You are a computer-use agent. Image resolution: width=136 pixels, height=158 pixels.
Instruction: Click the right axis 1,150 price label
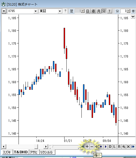point(124,108)
